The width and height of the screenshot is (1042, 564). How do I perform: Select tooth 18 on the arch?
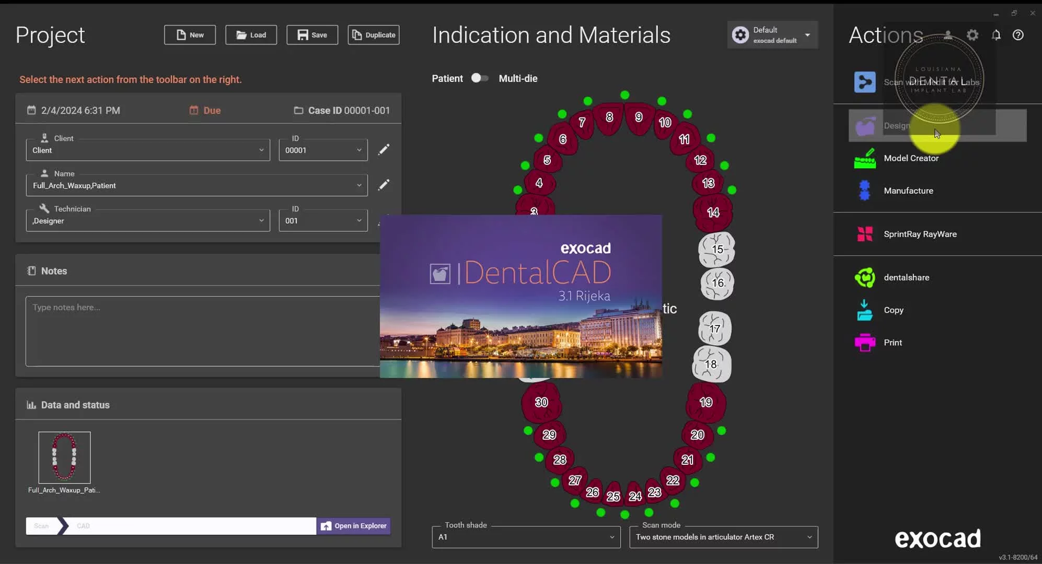pyautogui.click(x=711, y=364)
